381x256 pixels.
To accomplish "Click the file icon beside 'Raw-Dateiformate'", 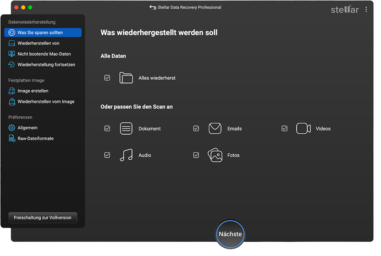I will (x=11, y=138).
